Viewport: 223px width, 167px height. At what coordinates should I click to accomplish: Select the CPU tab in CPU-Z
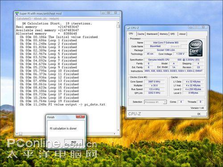coord(131,34)
